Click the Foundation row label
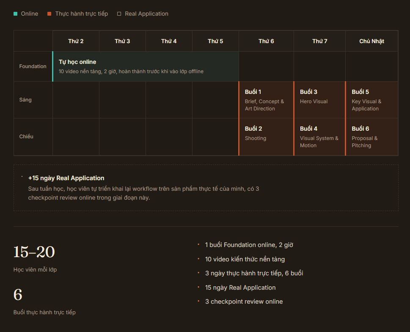The height and width of the screenshot is (332, 410). pyautogui.click(x=33, y=66)
